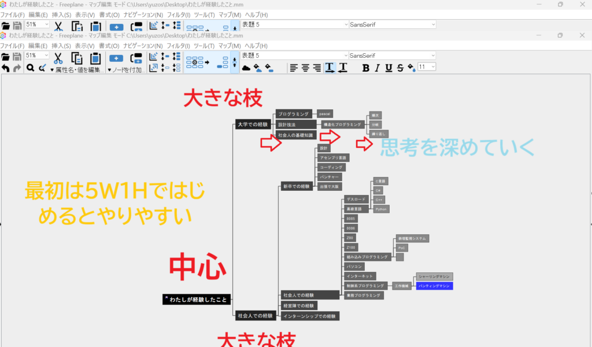
Task: Toggle bold formatting (B)
Action: 365,68
